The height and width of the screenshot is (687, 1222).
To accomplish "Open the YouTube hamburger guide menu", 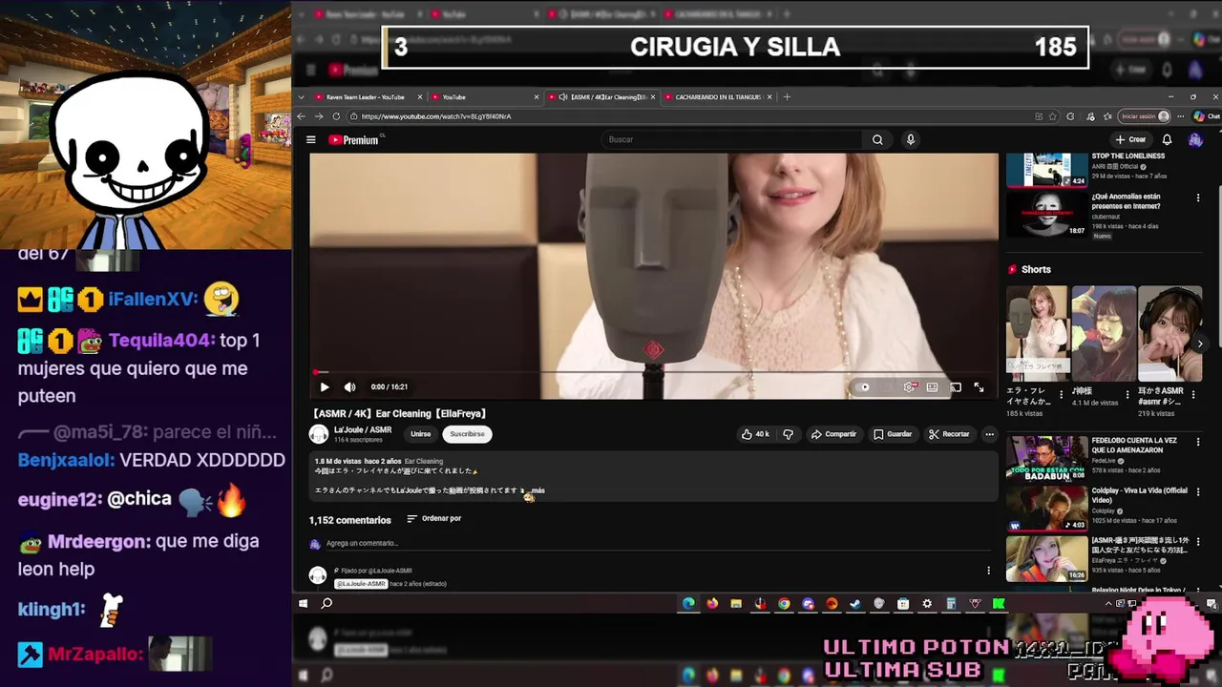I will [x=310, y=139].
